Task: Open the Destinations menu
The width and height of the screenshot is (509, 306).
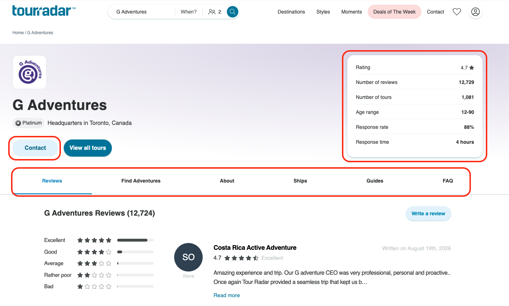Action: (x=291, y=12)
